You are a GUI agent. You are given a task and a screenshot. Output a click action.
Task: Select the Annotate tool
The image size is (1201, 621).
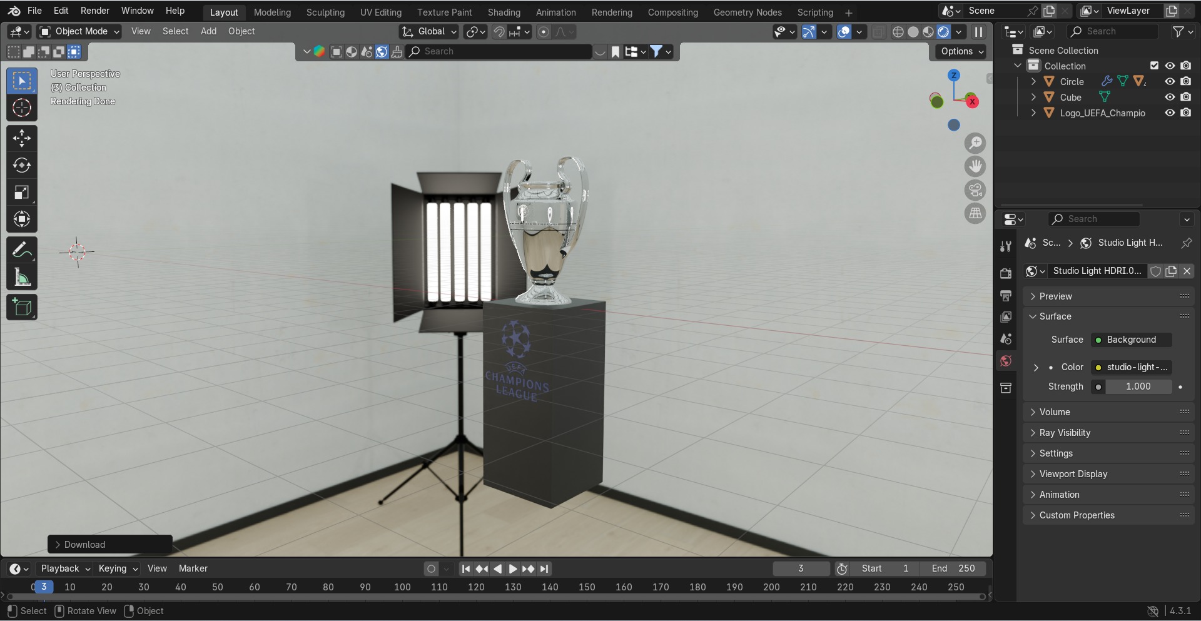[22, 250]
